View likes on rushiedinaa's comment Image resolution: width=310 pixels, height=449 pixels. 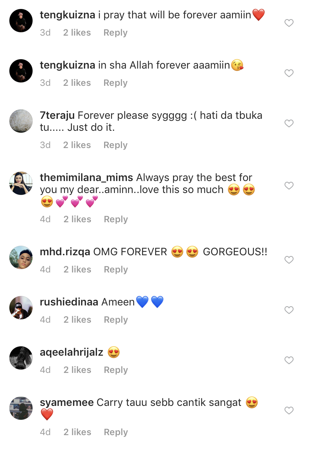pos(77,320)
